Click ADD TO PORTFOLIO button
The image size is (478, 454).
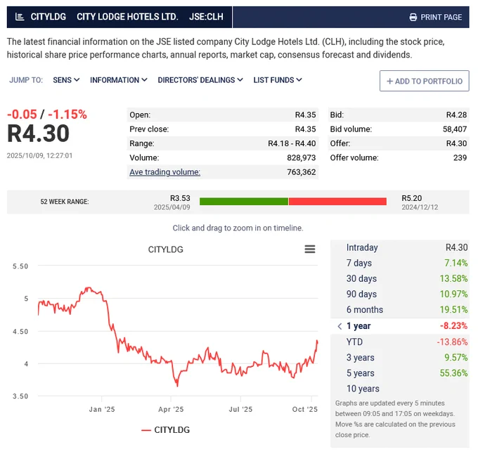pos(425,81)
